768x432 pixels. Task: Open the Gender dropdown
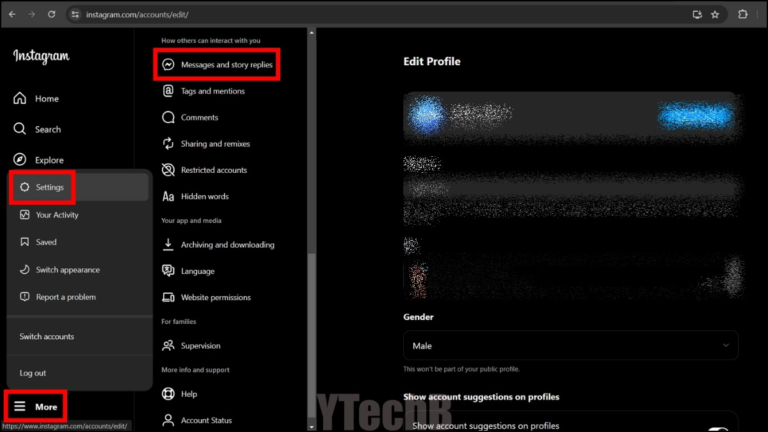[x=571, y=346]
